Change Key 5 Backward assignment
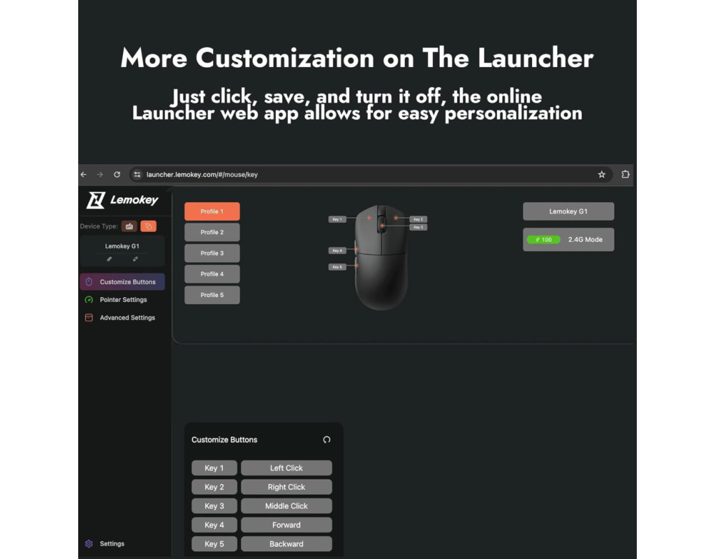Image resolution: width=715 pixels, height=559 pixels. click(x=286, y=544)
